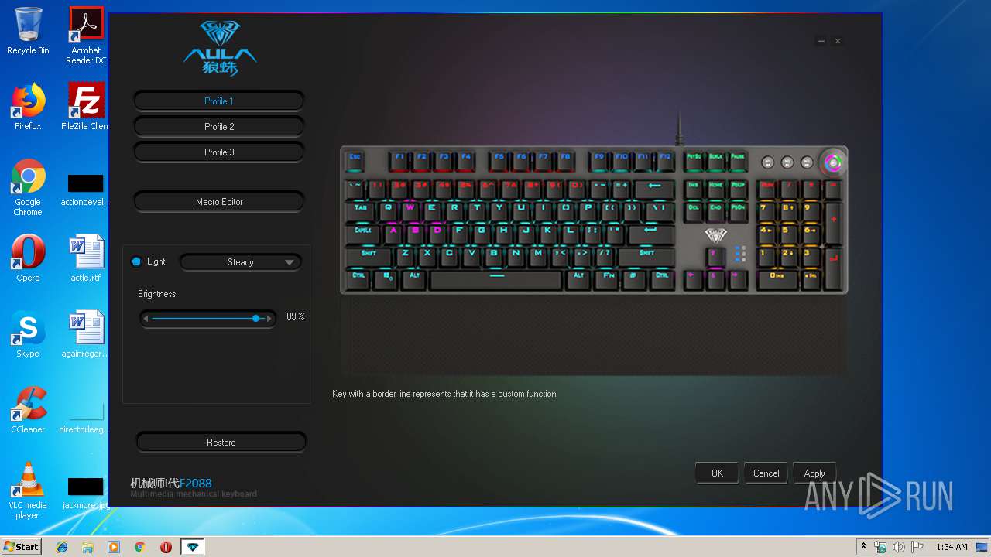Click the AULA app taskbar button
This screenshot has width=991, height=557.
(192, 547)
